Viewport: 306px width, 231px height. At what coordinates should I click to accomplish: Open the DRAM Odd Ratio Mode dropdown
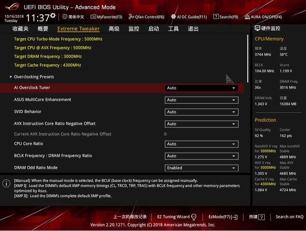[x=201, y=168]
